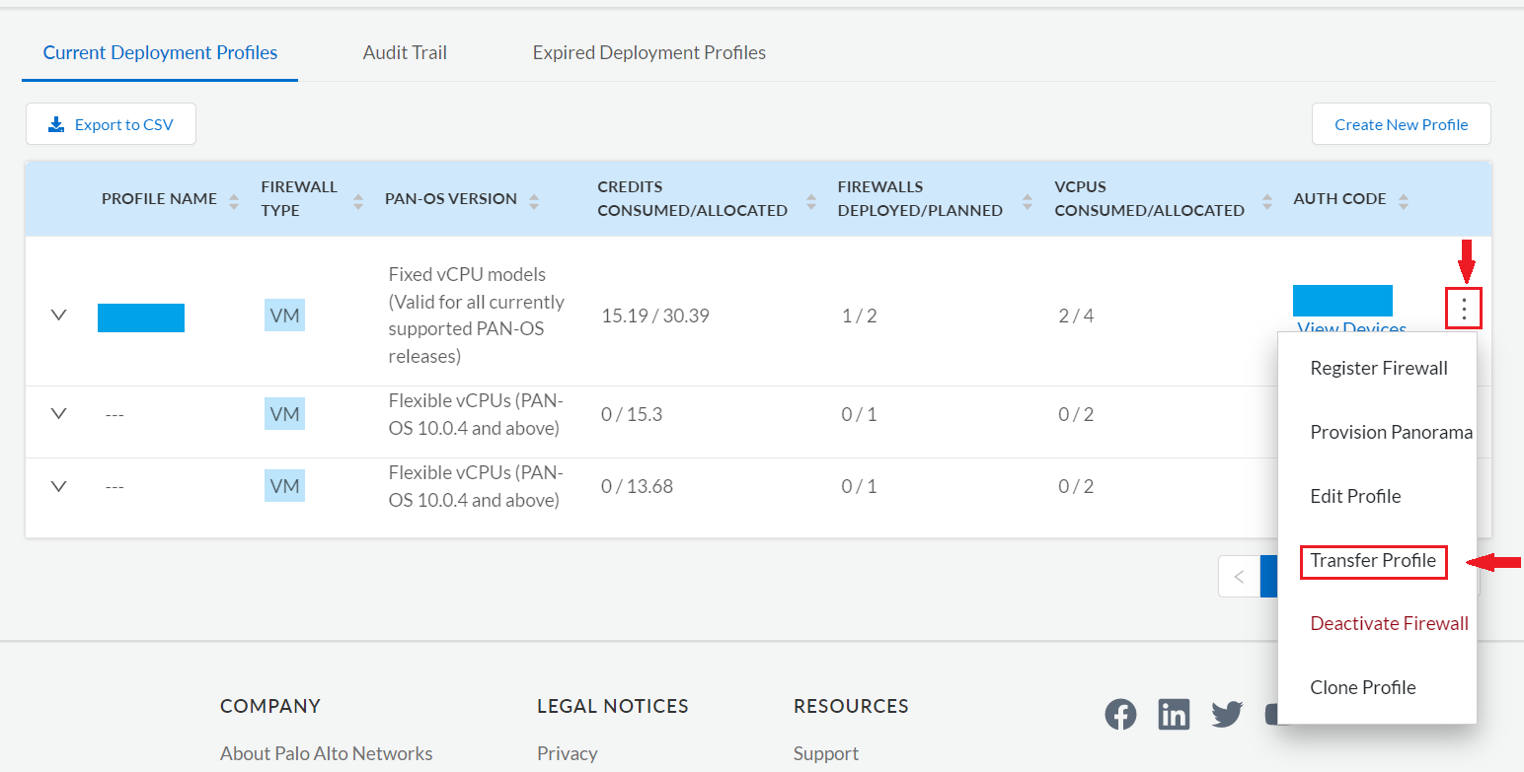Open the three-dot row actions menu
This screenshot has width=1524, height=772.
1464,310
